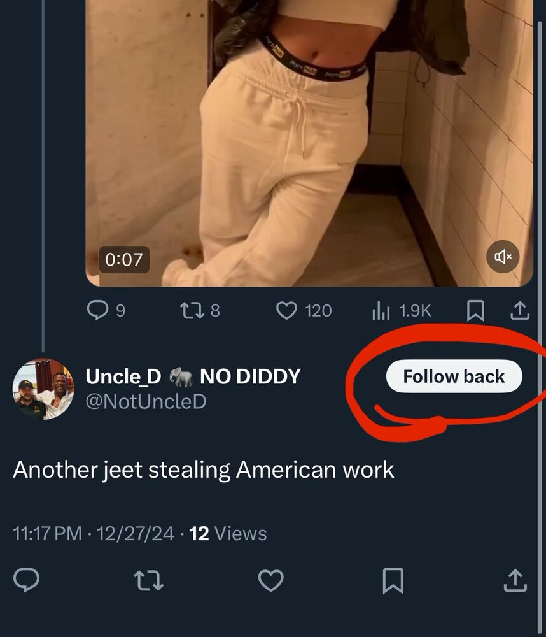Tap the 12 Views count
The height and width of the screenshot is (637, 546).
point(228,533)
